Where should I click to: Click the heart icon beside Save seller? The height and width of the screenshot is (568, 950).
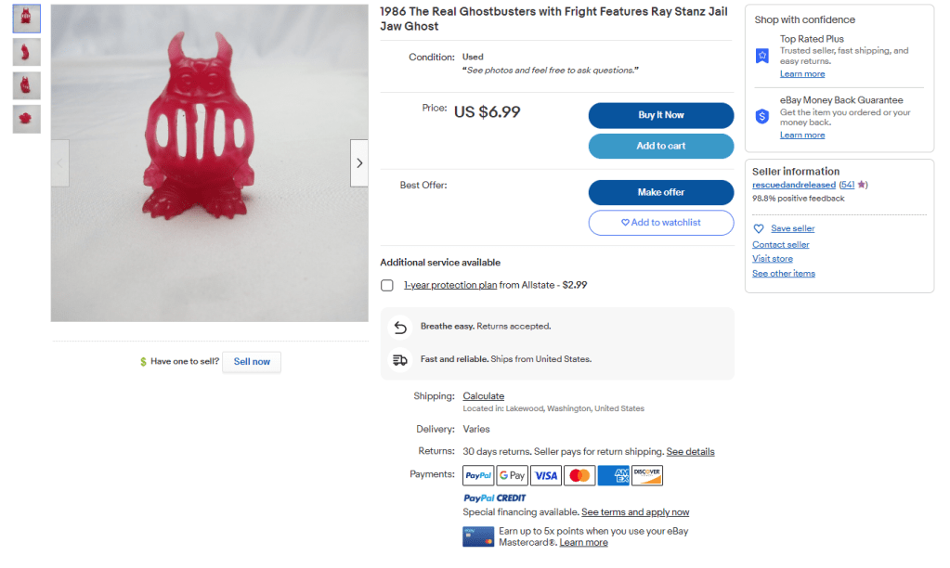tap(759, 228)
